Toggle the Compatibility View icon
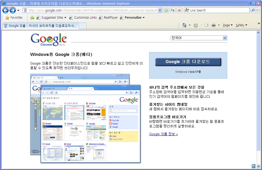 tap(166, 10)
